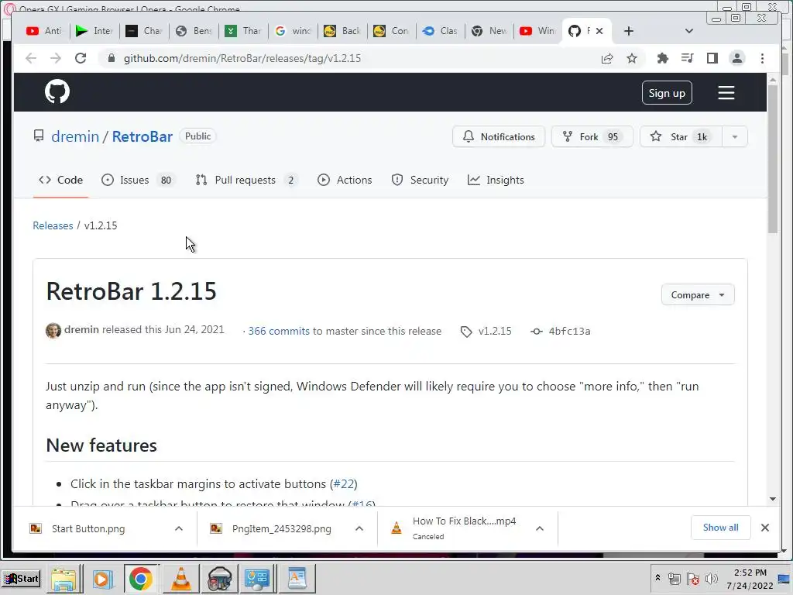Click the Fork button with count 95
Screen dimensions: 793x595
pos(592,136)
